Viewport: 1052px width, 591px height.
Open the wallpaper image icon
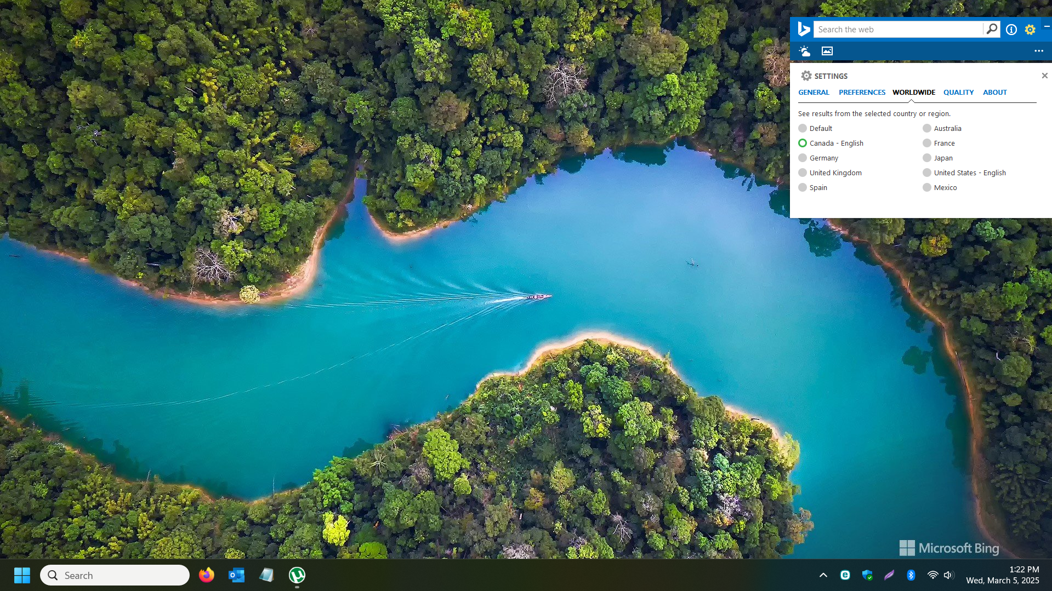click(827, 51)
